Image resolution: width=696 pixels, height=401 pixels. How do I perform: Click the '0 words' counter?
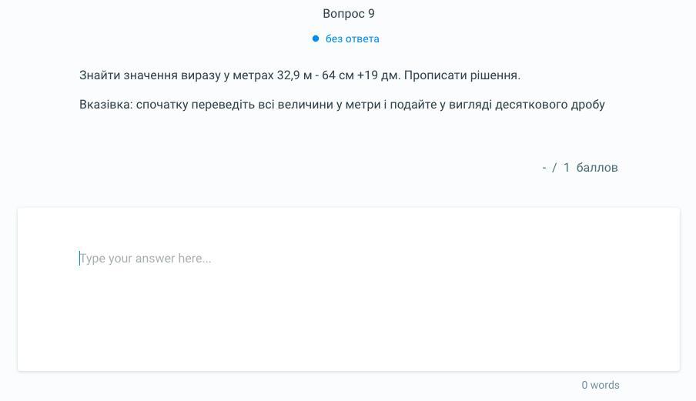tap(601, 385)
